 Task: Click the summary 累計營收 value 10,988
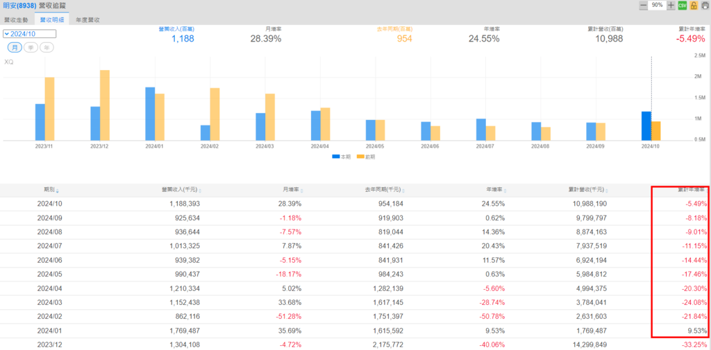coord(609,39)
